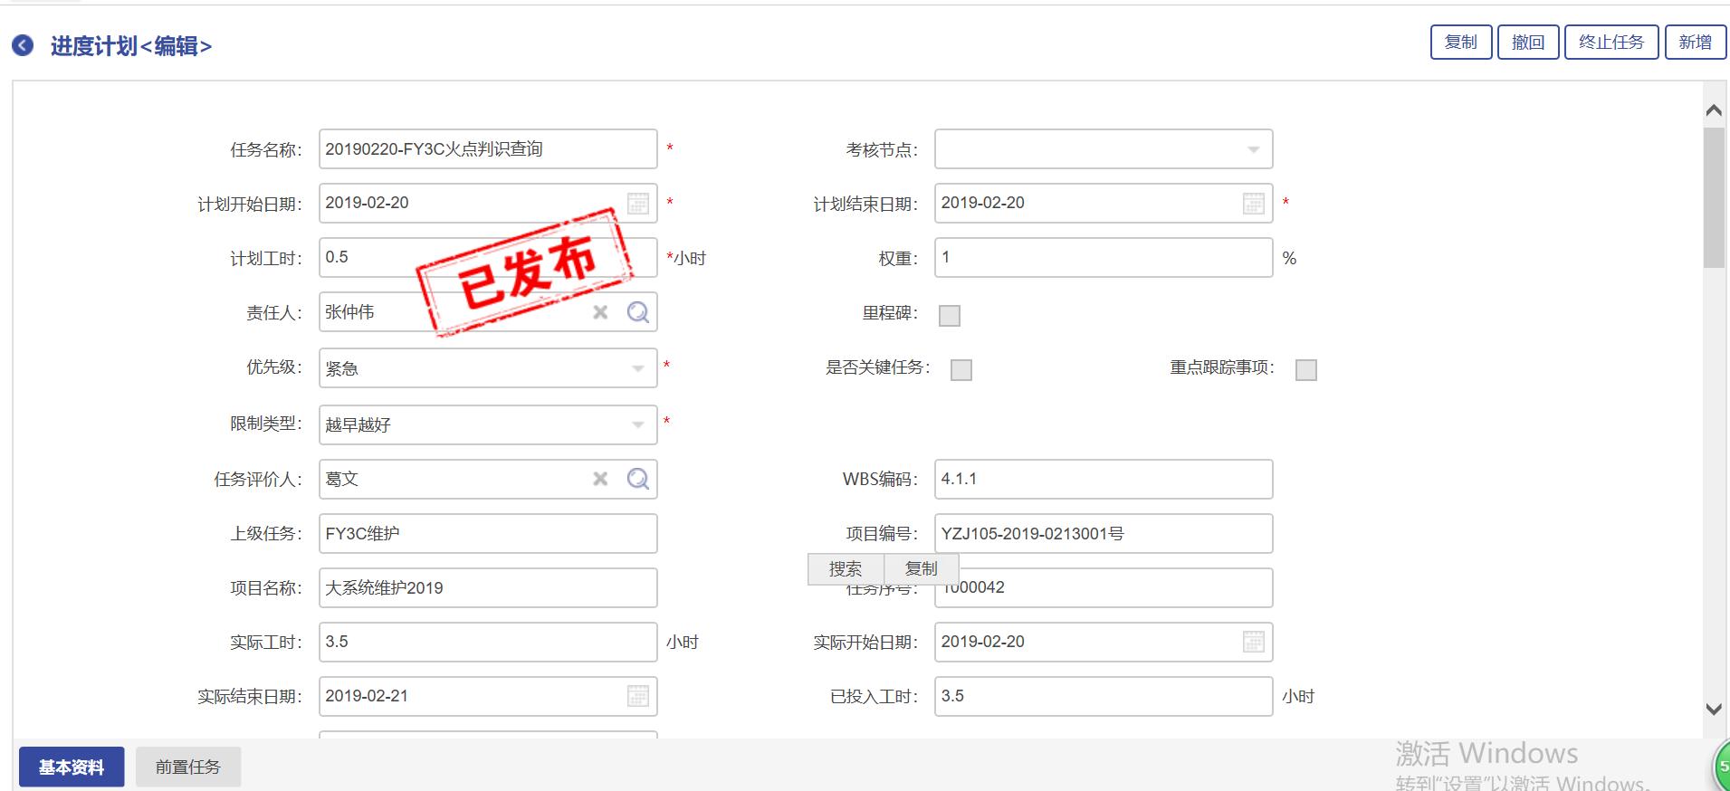Viewport: 1730px width, 791px height.
Task: Click the scrollbar down arrow
Action: (1714, 710)
